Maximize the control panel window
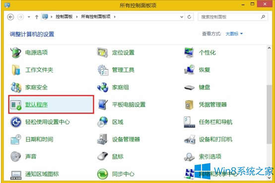275x183 pixels. point(253,4)
